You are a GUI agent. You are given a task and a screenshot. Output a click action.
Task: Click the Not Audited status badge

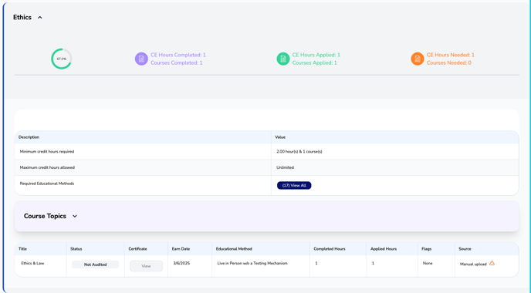tap(95, 264)
